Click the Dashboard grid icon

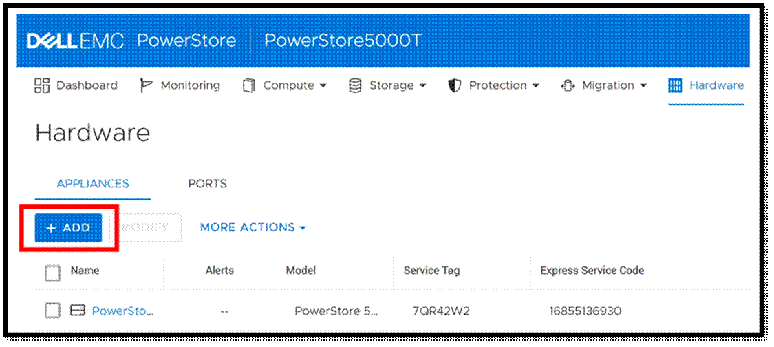pyautogui.click(x=42, y=85)
